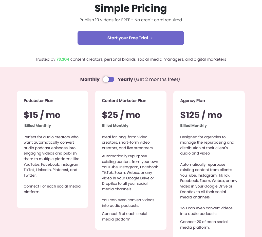Screen dimensions: 262x237
Task: Click the 73,204 trusted creators number
Action: pos(63,59)
